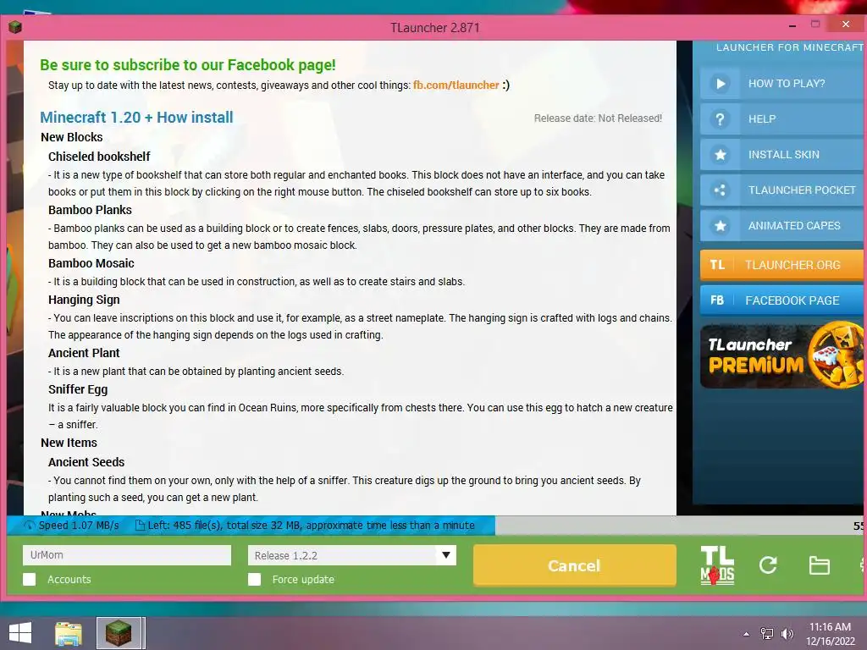Click the TLauncher block icon in title bar
The image size is (867, 650).
click(x=15, y=26)
